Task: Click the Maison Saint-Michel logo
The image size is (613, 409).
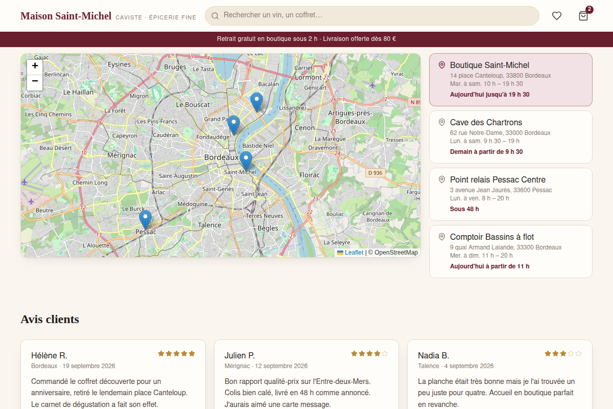Action: [x=66, y=16]
